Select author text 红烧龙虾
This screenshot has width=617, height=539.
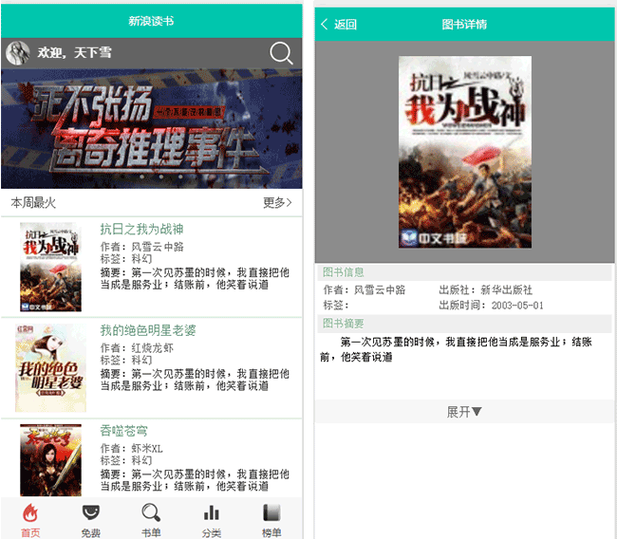pos(153,348)
